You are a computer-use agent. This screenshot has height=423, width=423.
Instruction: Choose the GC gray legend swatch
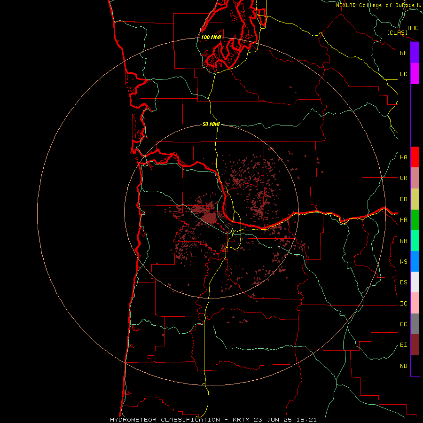(415, 324)
